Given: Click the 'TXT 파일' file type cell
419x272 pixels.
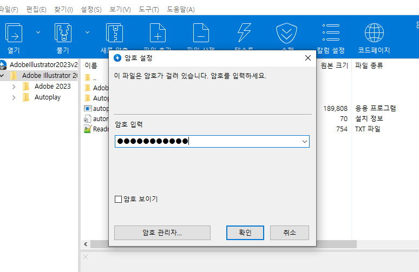Looking at the screenshot, I should (368, 129).
